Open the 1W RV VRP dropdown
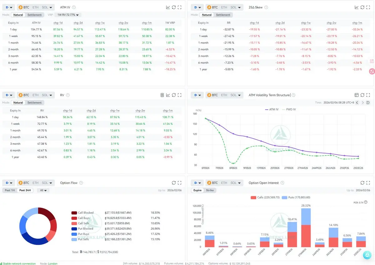Screen dimensions: 375x265 tap(68, 15)
